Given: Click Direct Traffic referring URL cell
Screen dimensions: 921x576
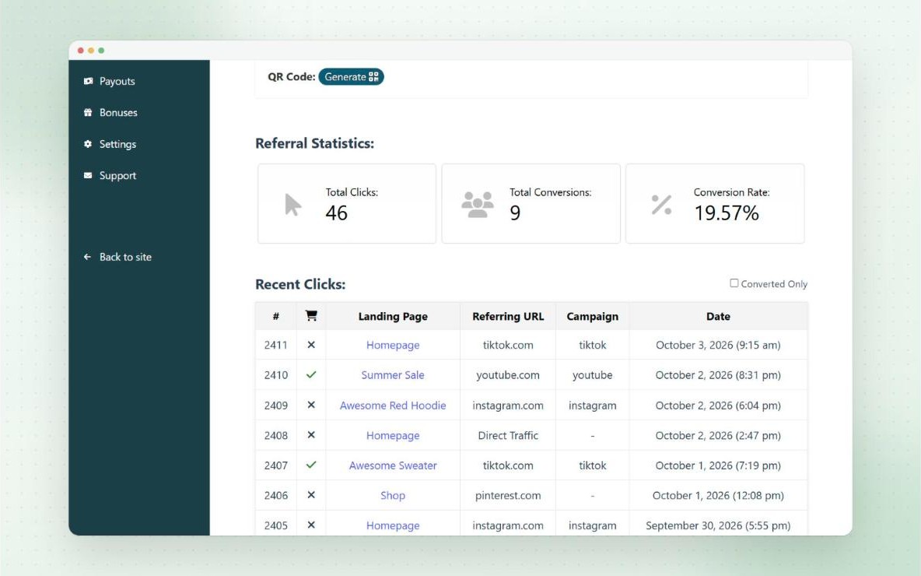Looking at the screenshot, I should pyautogui.click(x=508, y=436).
